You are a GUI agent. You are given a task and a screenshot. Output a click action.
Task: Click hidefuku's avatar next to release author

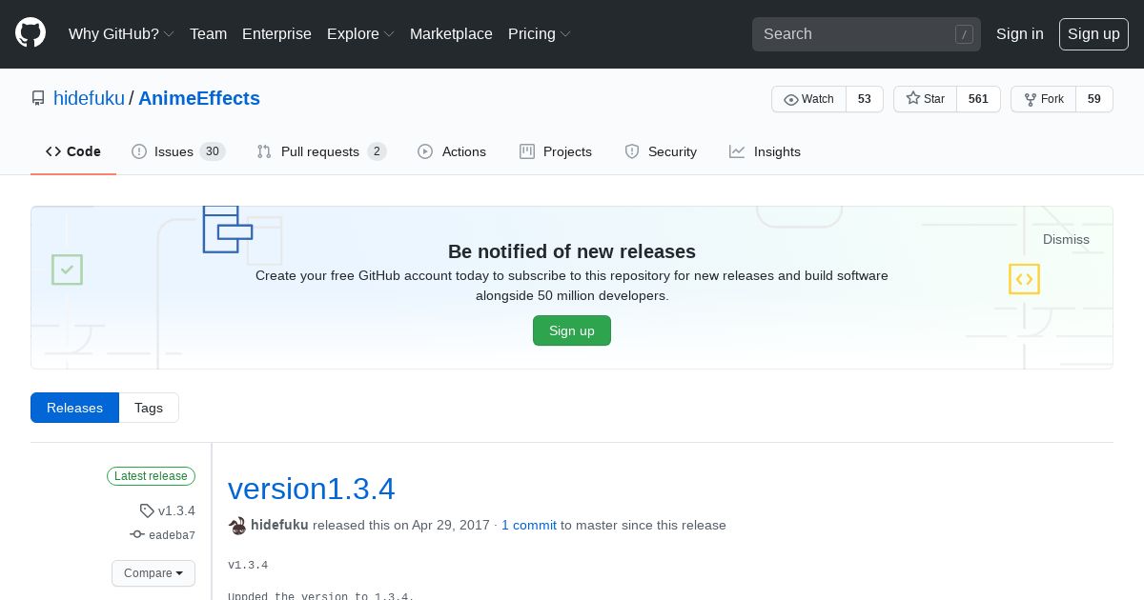click(237, 525)
